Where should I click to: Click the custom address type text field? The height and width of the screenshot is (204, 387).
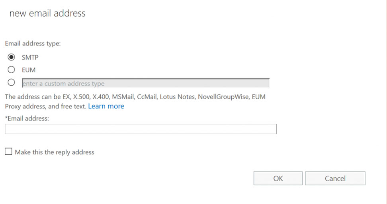click(146, 83)
